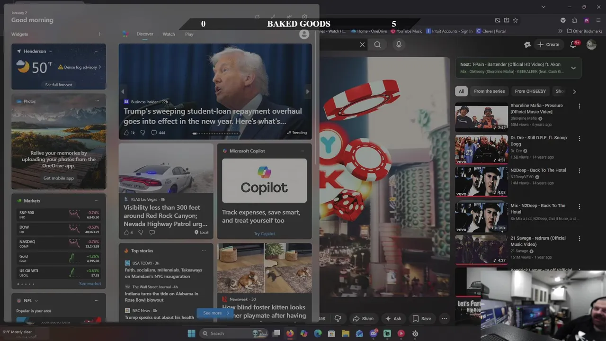
Task: Like the Trump student-loan article
Action: (x=126, y=133)
